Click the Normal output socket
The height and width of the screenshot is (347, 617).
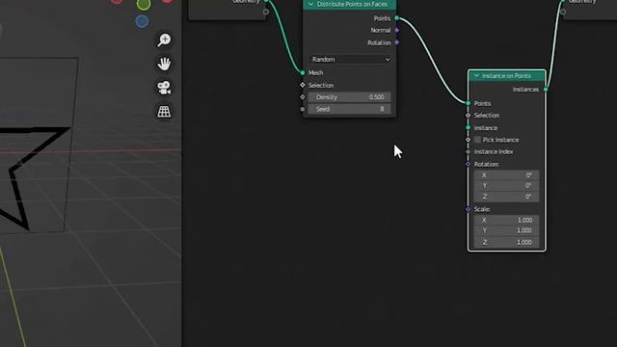pos(396,30)
